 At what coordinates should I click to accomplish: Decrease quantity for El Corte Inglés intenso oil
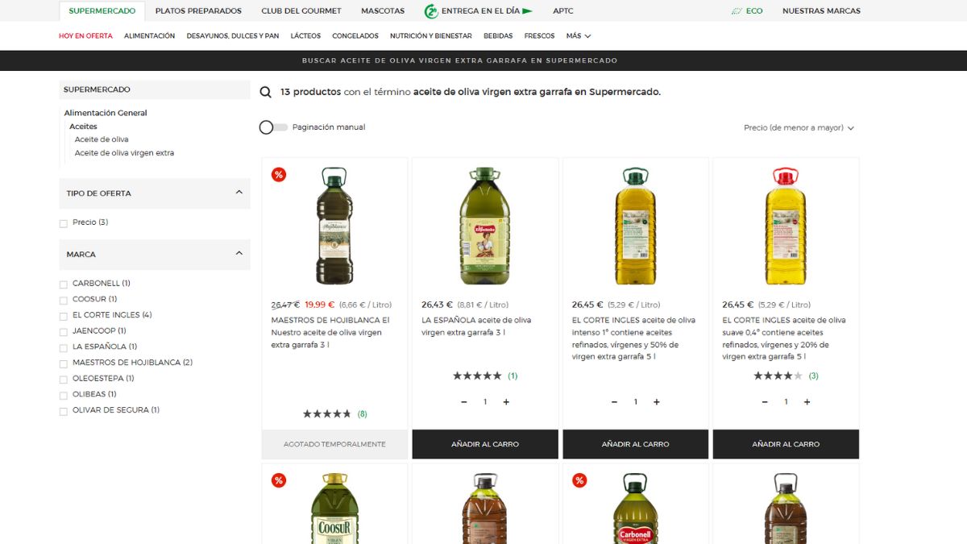point(615,402)
